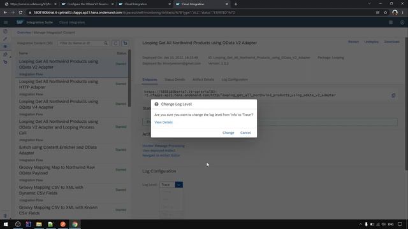Image resolution: width=408 pixels, height=229 pixels.
Task: Click the table settings icon beside refresh
Action: tap(125, 43)
